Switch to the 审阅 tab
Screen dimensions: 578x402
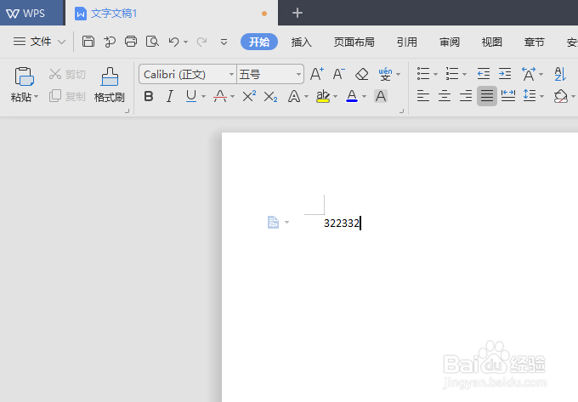coord(450,42)
